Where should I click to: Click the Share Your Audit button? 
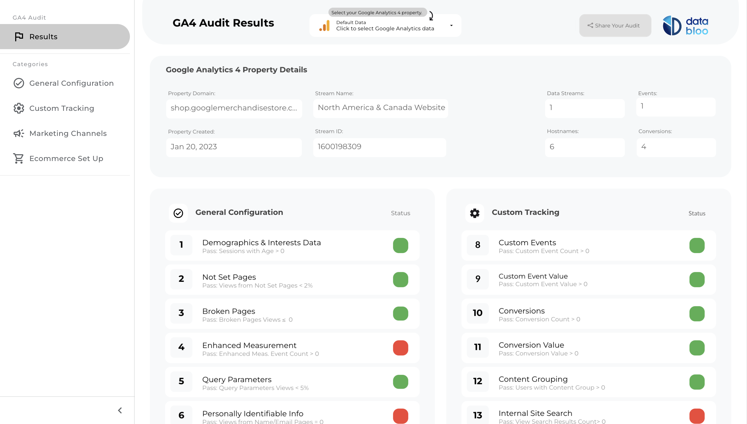(614, 26)
